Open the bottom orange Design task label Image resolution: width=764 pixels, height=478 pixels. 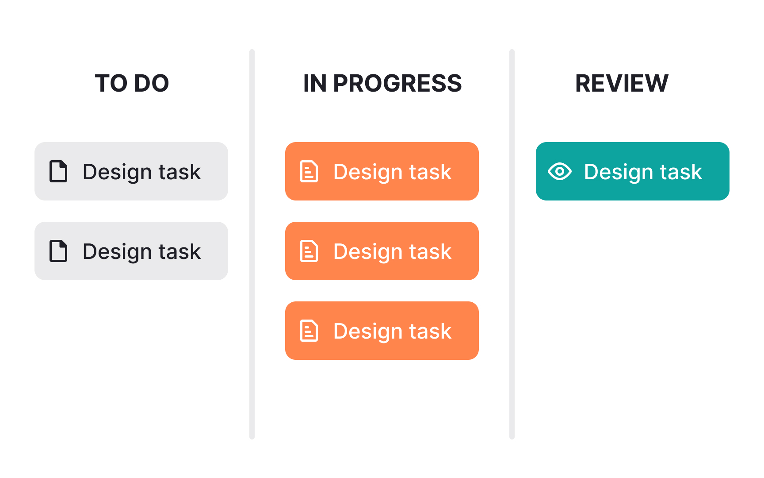point(392,331)
